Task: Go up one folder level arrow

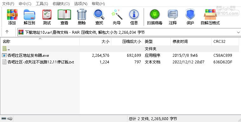Action: click(x=7, y=32)
